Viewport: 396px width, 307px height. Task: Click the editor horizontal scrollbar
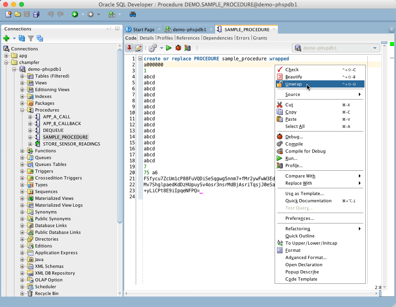[251, 293]
